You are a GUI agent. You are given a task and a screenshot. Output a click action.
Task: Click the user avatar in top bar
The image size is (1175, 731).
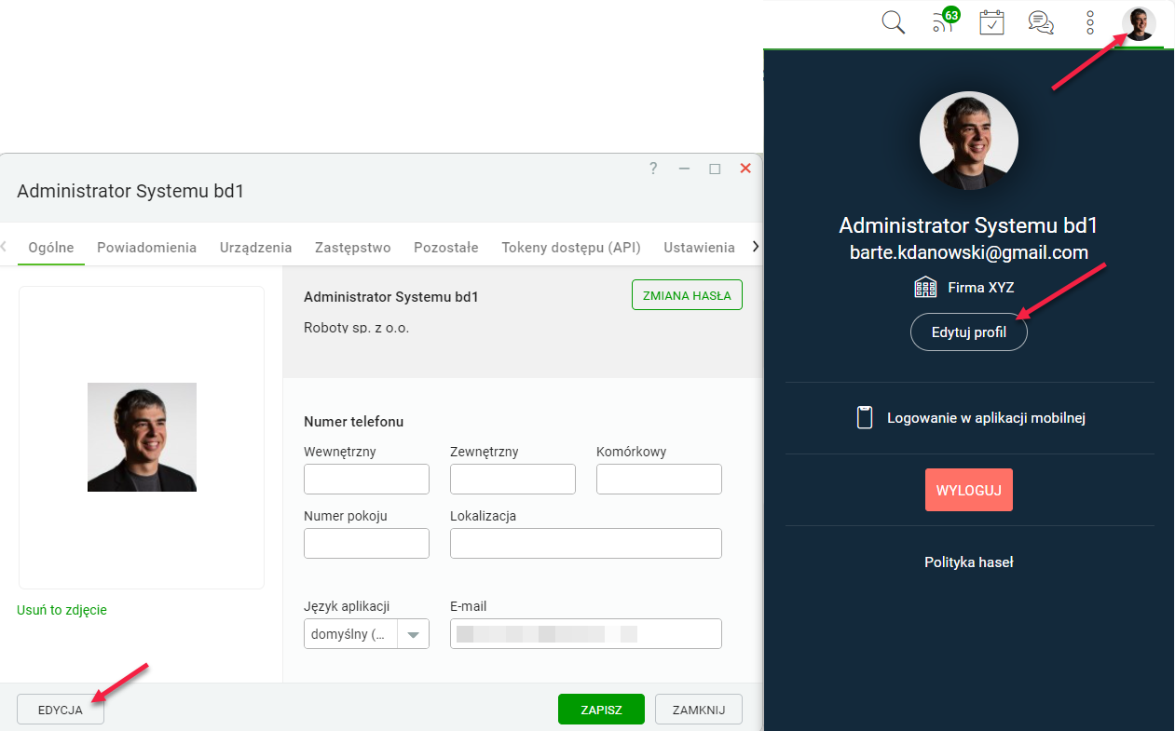point(1140,23)
